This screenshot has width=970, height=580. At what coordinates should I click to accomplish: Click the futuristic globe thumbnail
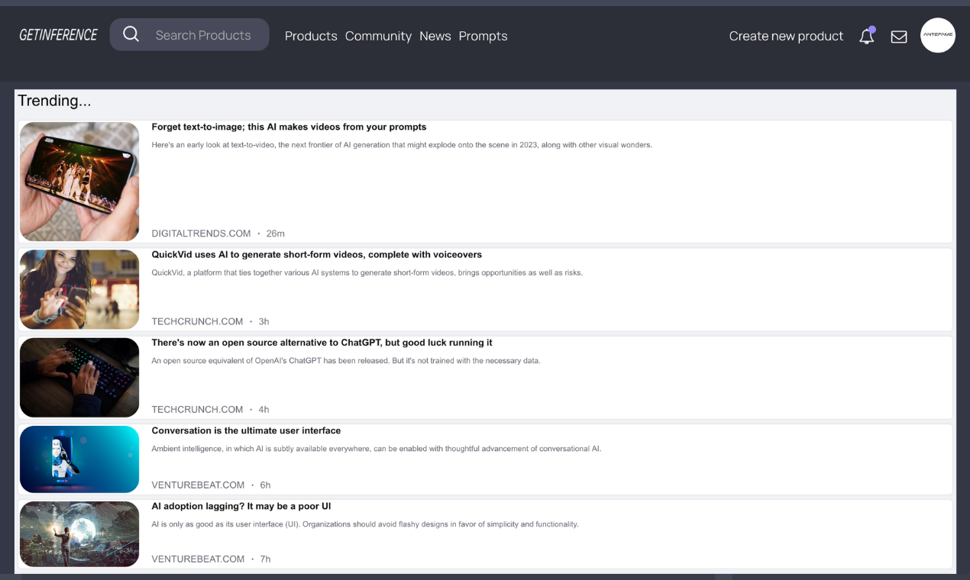[x=79, y=534]
